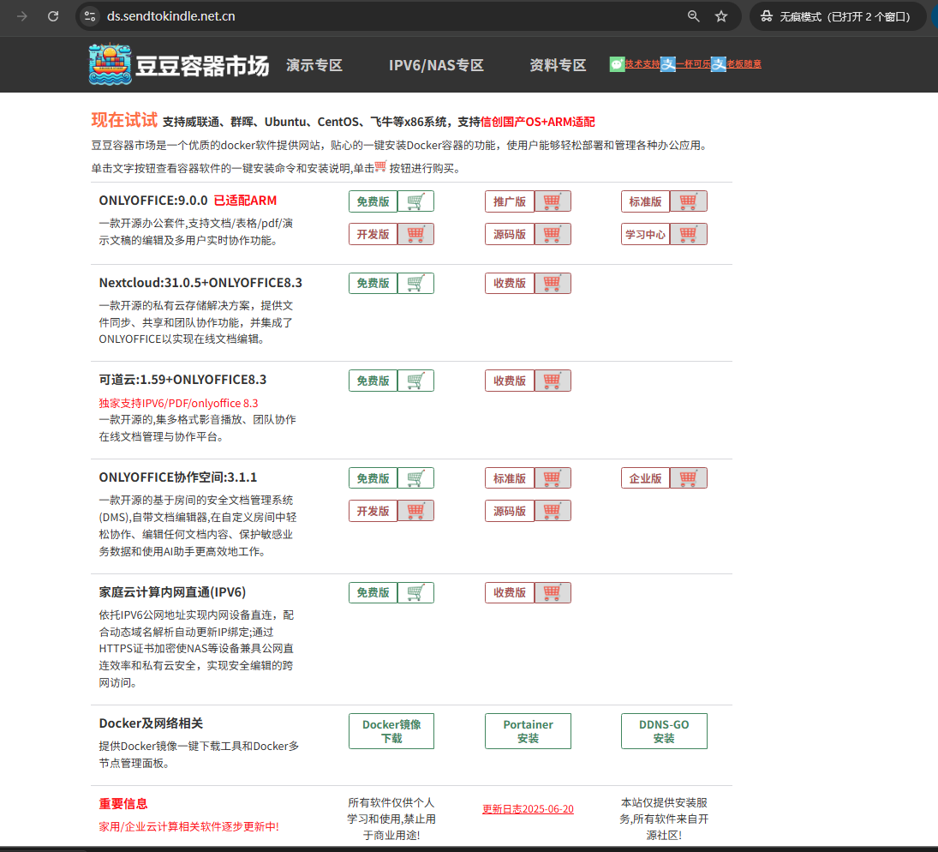Image resolution: width=938 pixels, height=852 pixels.
Task: Click DDNS-GO安装 button
Action: click(x=664, y=731)
